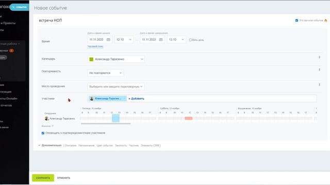Open «Онлайн» item in left sidebar
The width and height of the screenshot is (330, 185).
tap(9, 98)
